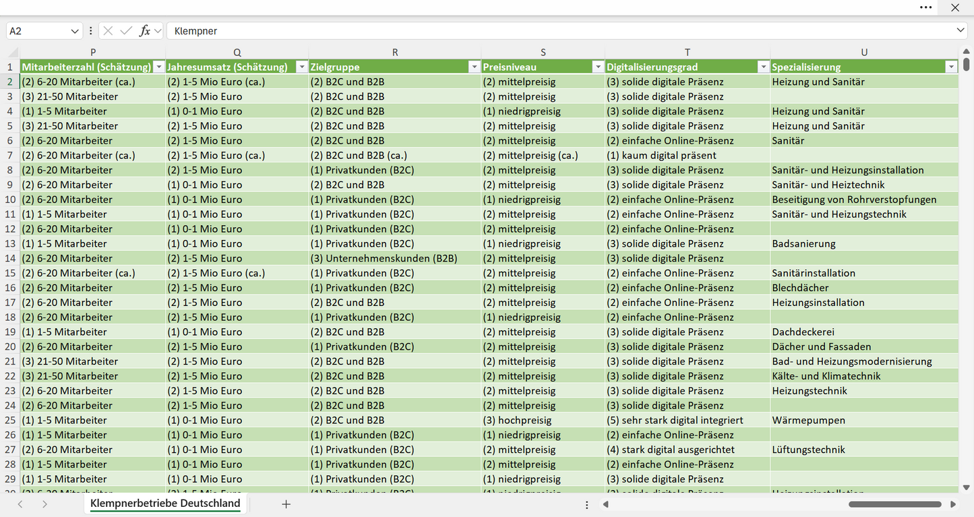Open filter dropdown for Spezialisierung column
The height and width of the screenshot is (517, 974).
[951, 67]
